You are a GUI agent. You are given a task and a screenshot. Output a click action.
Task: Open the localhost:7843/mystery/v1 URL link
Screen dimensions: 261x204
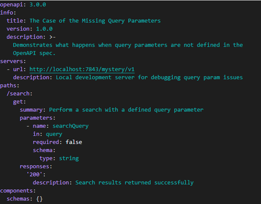[82, 69]
